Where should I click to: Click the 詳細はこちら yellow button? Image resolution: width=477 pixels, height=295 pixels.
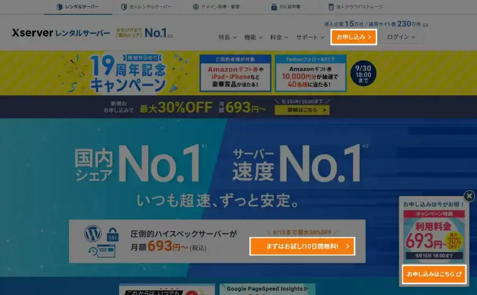(x=302, y=110)
